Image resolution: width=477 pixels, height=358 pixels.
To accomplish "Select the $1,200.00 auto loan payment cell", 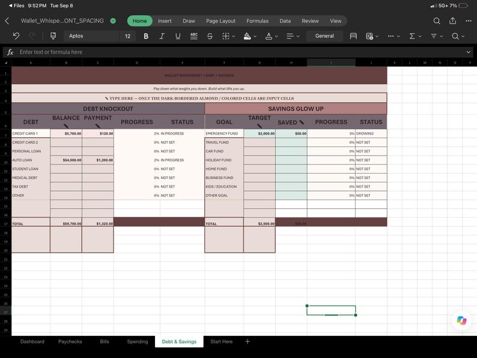I will (98, 160).
